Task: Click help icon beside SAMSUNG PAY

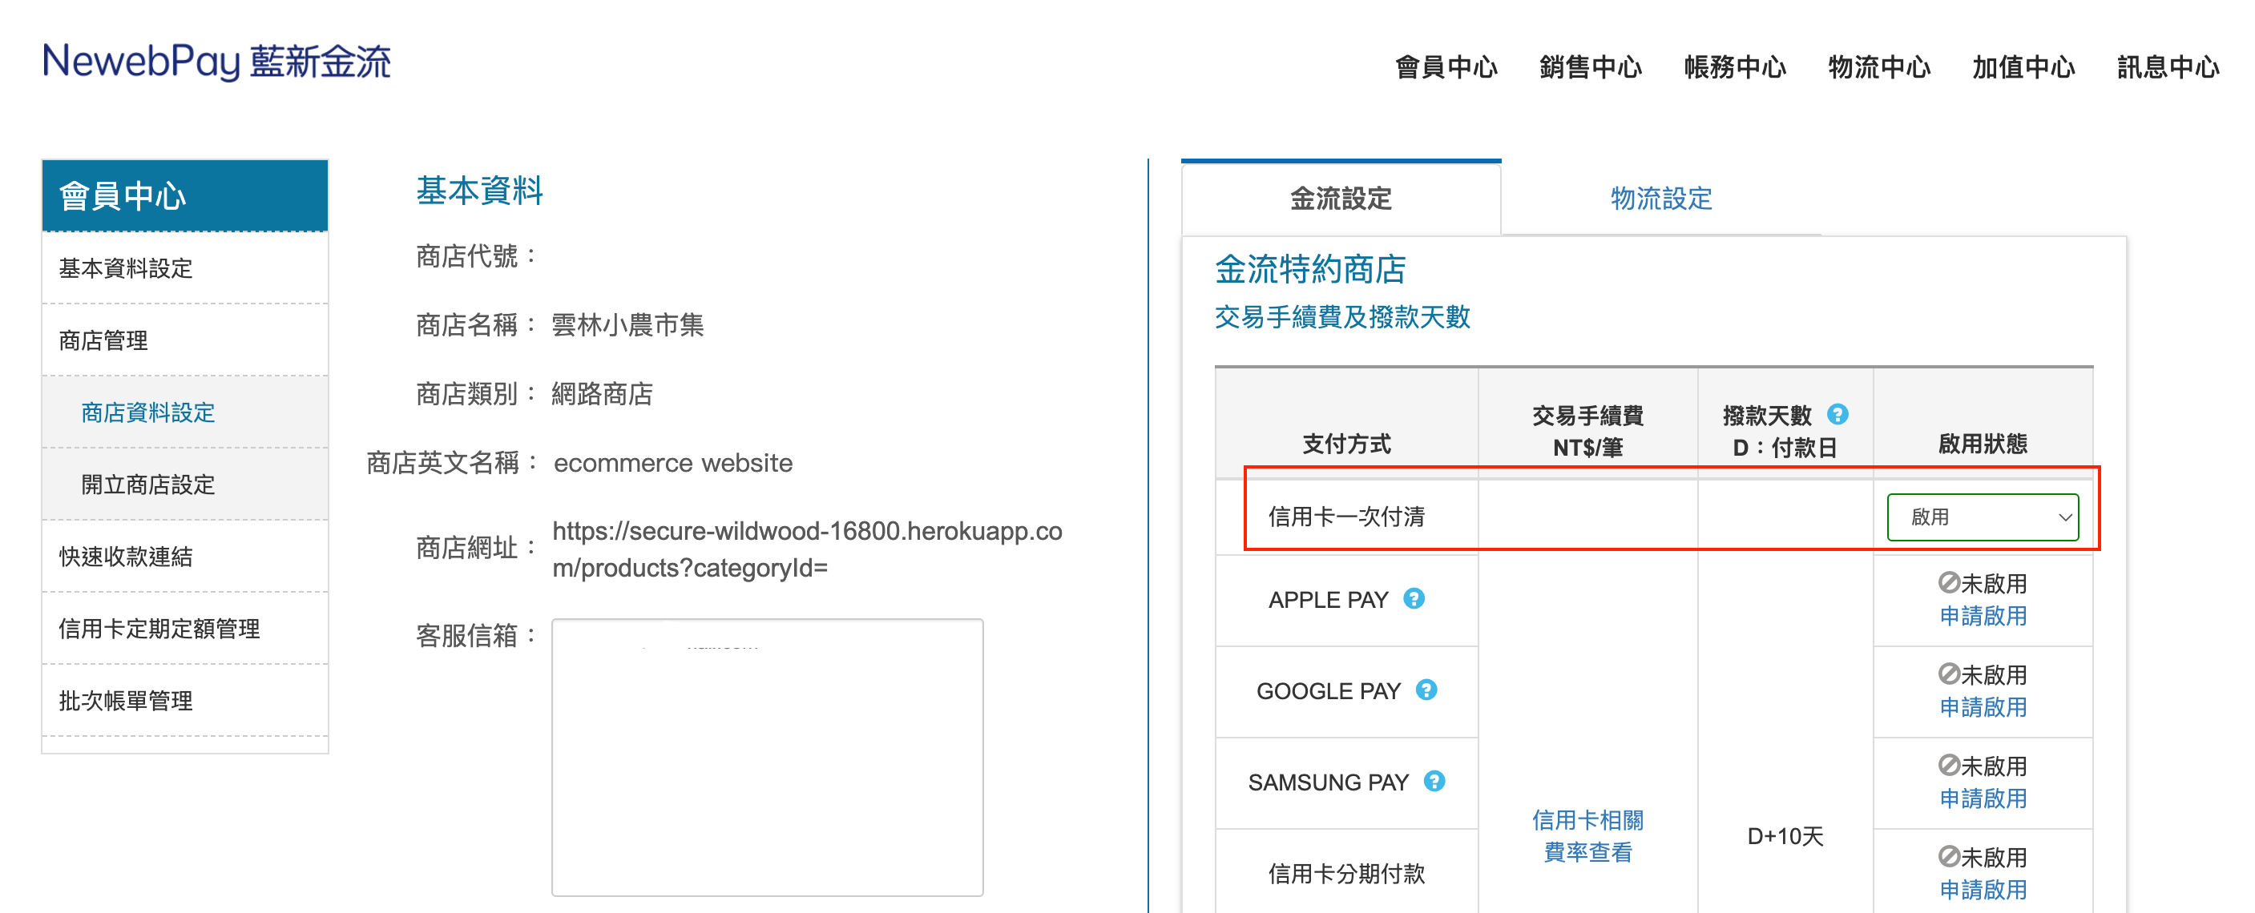Action: 1434,781
